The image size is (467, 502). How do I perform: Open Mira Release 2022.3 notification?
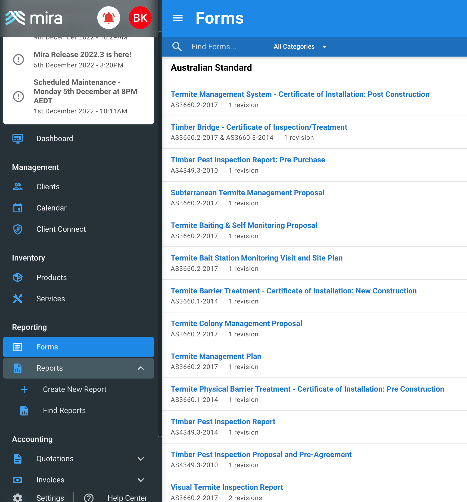click(79, 60)
